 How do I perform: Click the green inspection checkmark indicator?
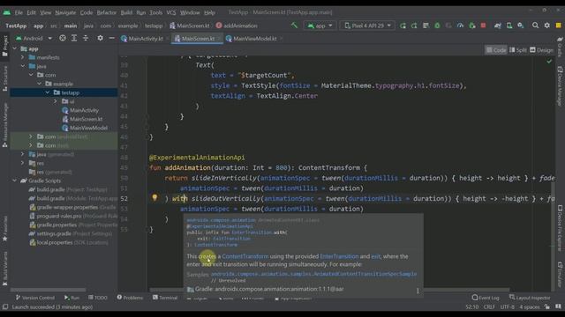click(549, 62)
